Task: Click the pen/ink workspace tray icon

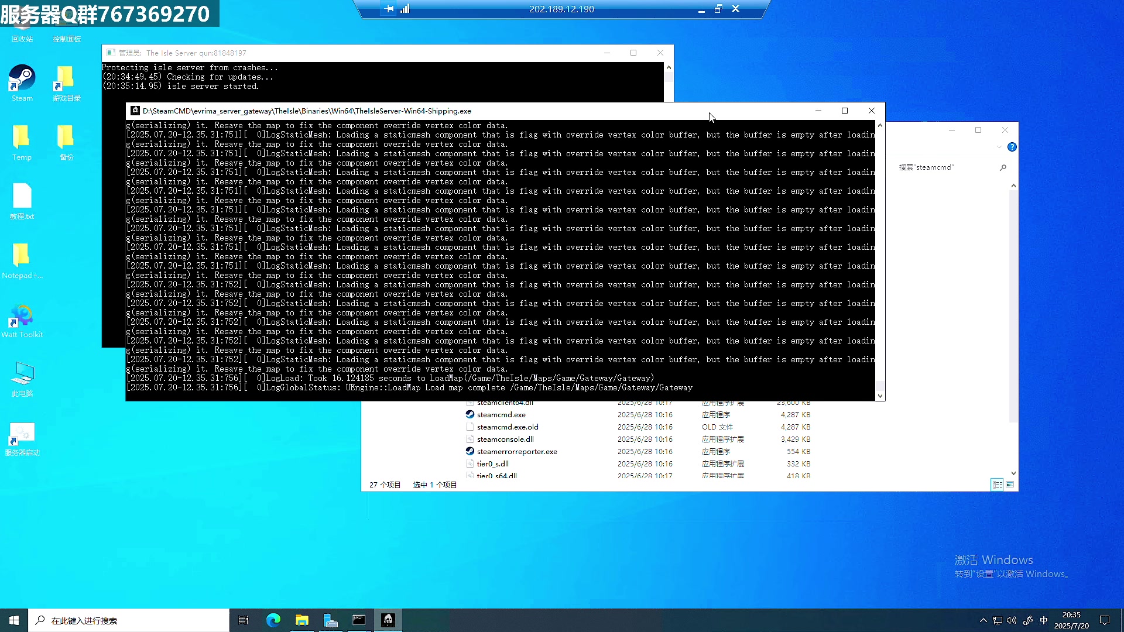Action: point(1028,620)
